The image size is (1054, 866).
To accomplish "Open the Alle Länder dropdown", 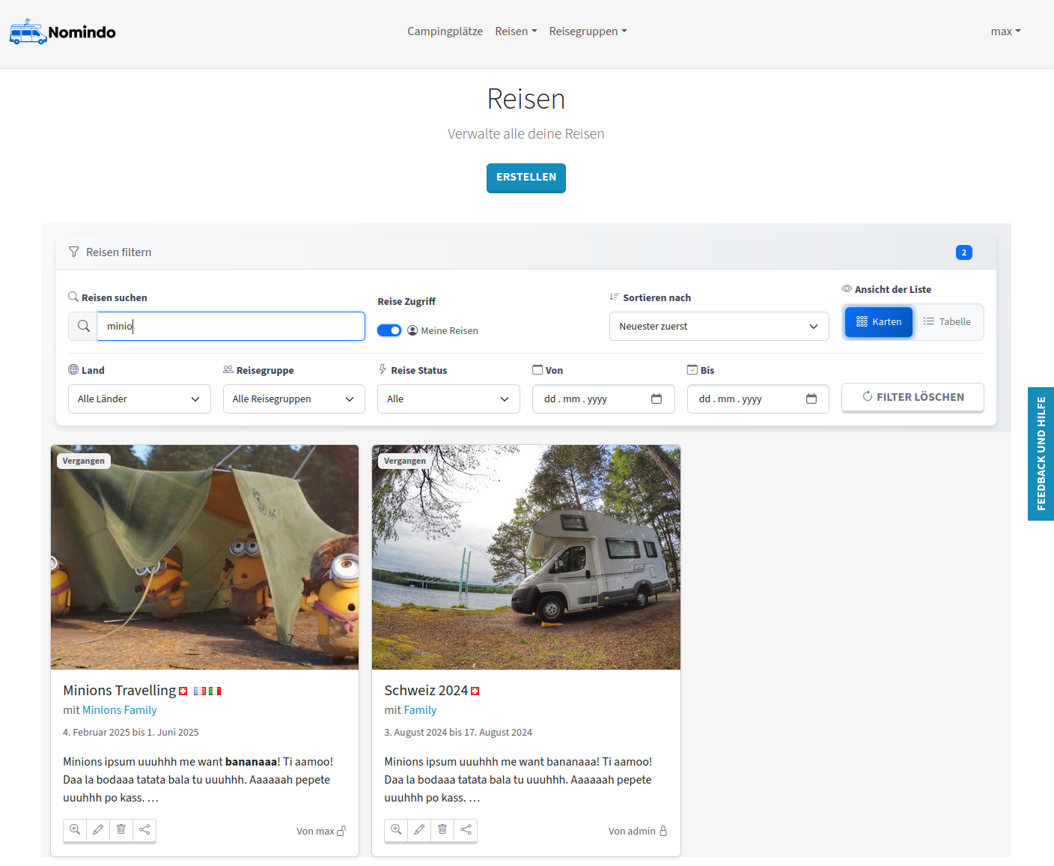I will coord(139,399).
